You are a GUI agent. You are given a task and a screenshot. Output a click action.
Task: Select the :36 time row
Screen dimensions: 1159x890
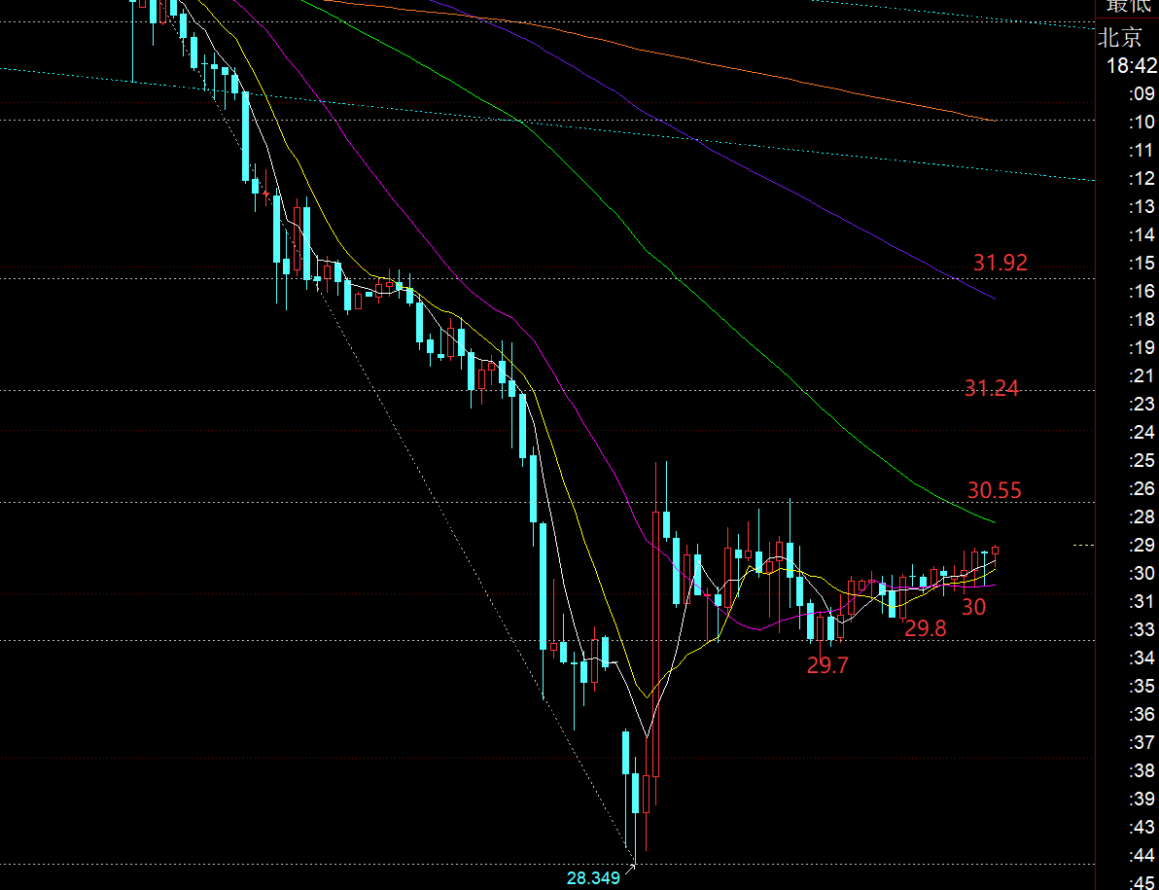1142,715
